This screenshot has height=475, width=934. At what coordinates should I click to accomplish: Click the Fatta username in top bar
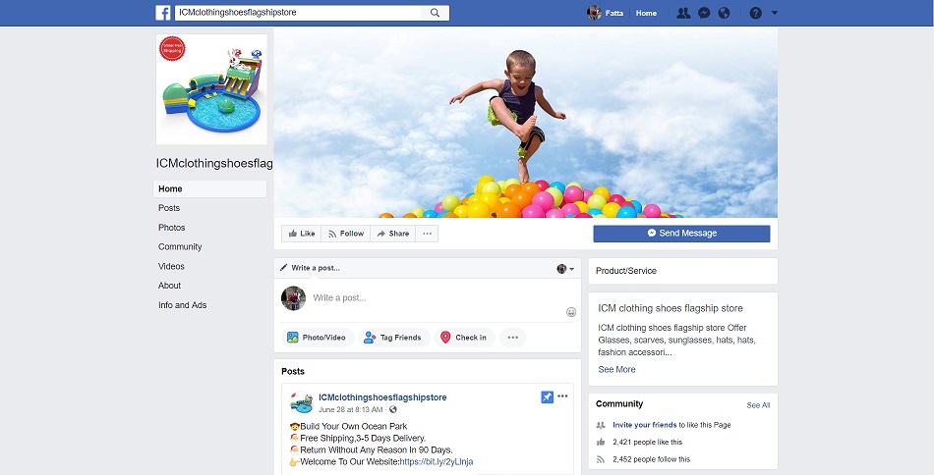point(614,13)
